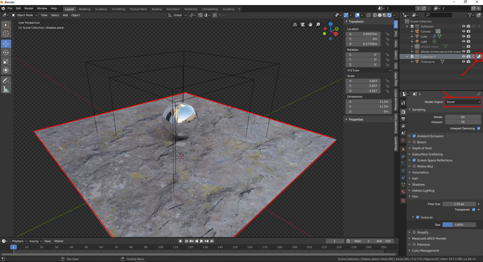This screenshot has height=262, width=483.
Task: Toggle Screen Space Reflections checkbox
Action: click(414, 160)
